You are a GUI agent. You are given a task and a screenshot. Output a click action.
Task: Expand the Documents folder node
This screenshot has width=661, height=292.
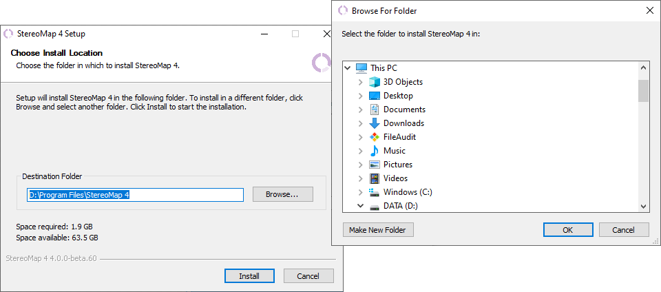coord(360,109)
